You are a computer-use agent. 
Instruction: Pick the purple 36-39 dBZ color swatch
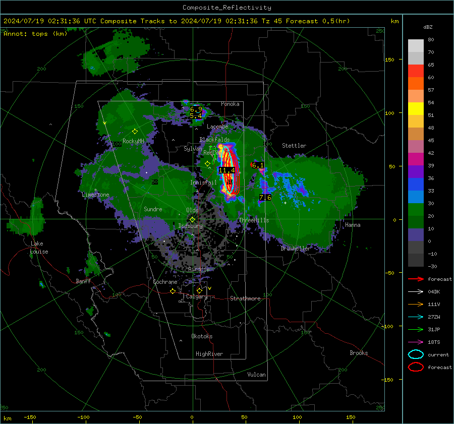click(x=416, y=171)
